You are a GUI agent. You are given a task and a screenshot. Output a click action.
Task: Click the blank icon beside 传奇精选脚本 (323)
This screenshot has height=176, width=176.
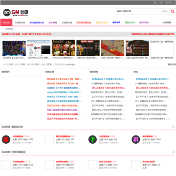6,165
